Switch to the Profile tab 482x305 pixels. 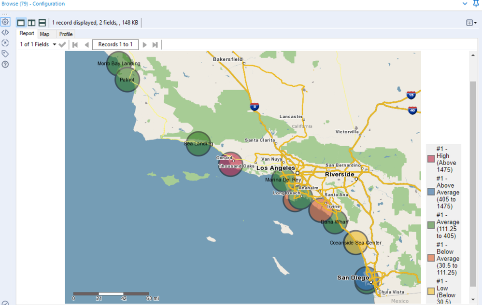[66, 34]
